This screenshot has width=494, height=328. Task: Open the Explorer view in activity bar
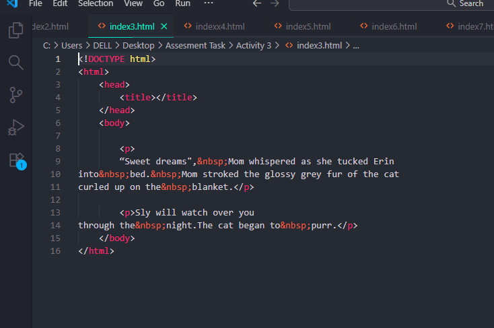point(15,30)
